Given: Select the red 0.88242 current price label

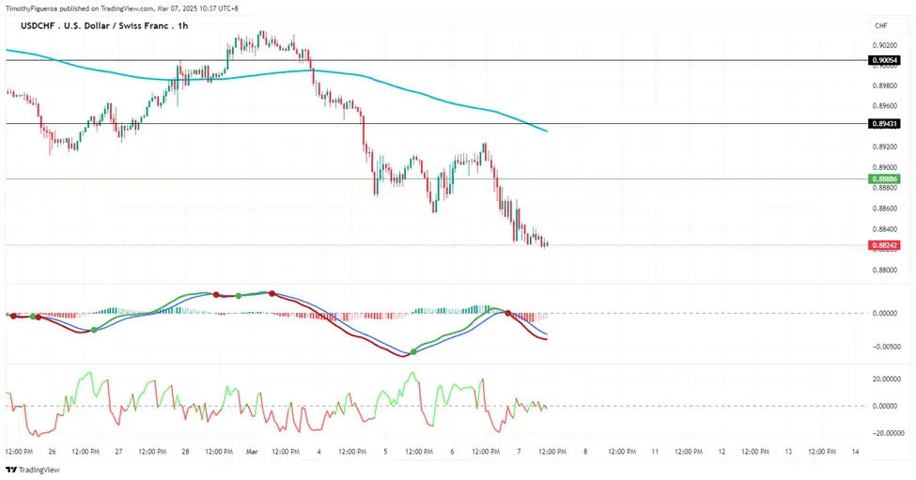Looking at the screenshot, I should coord(884,245).
